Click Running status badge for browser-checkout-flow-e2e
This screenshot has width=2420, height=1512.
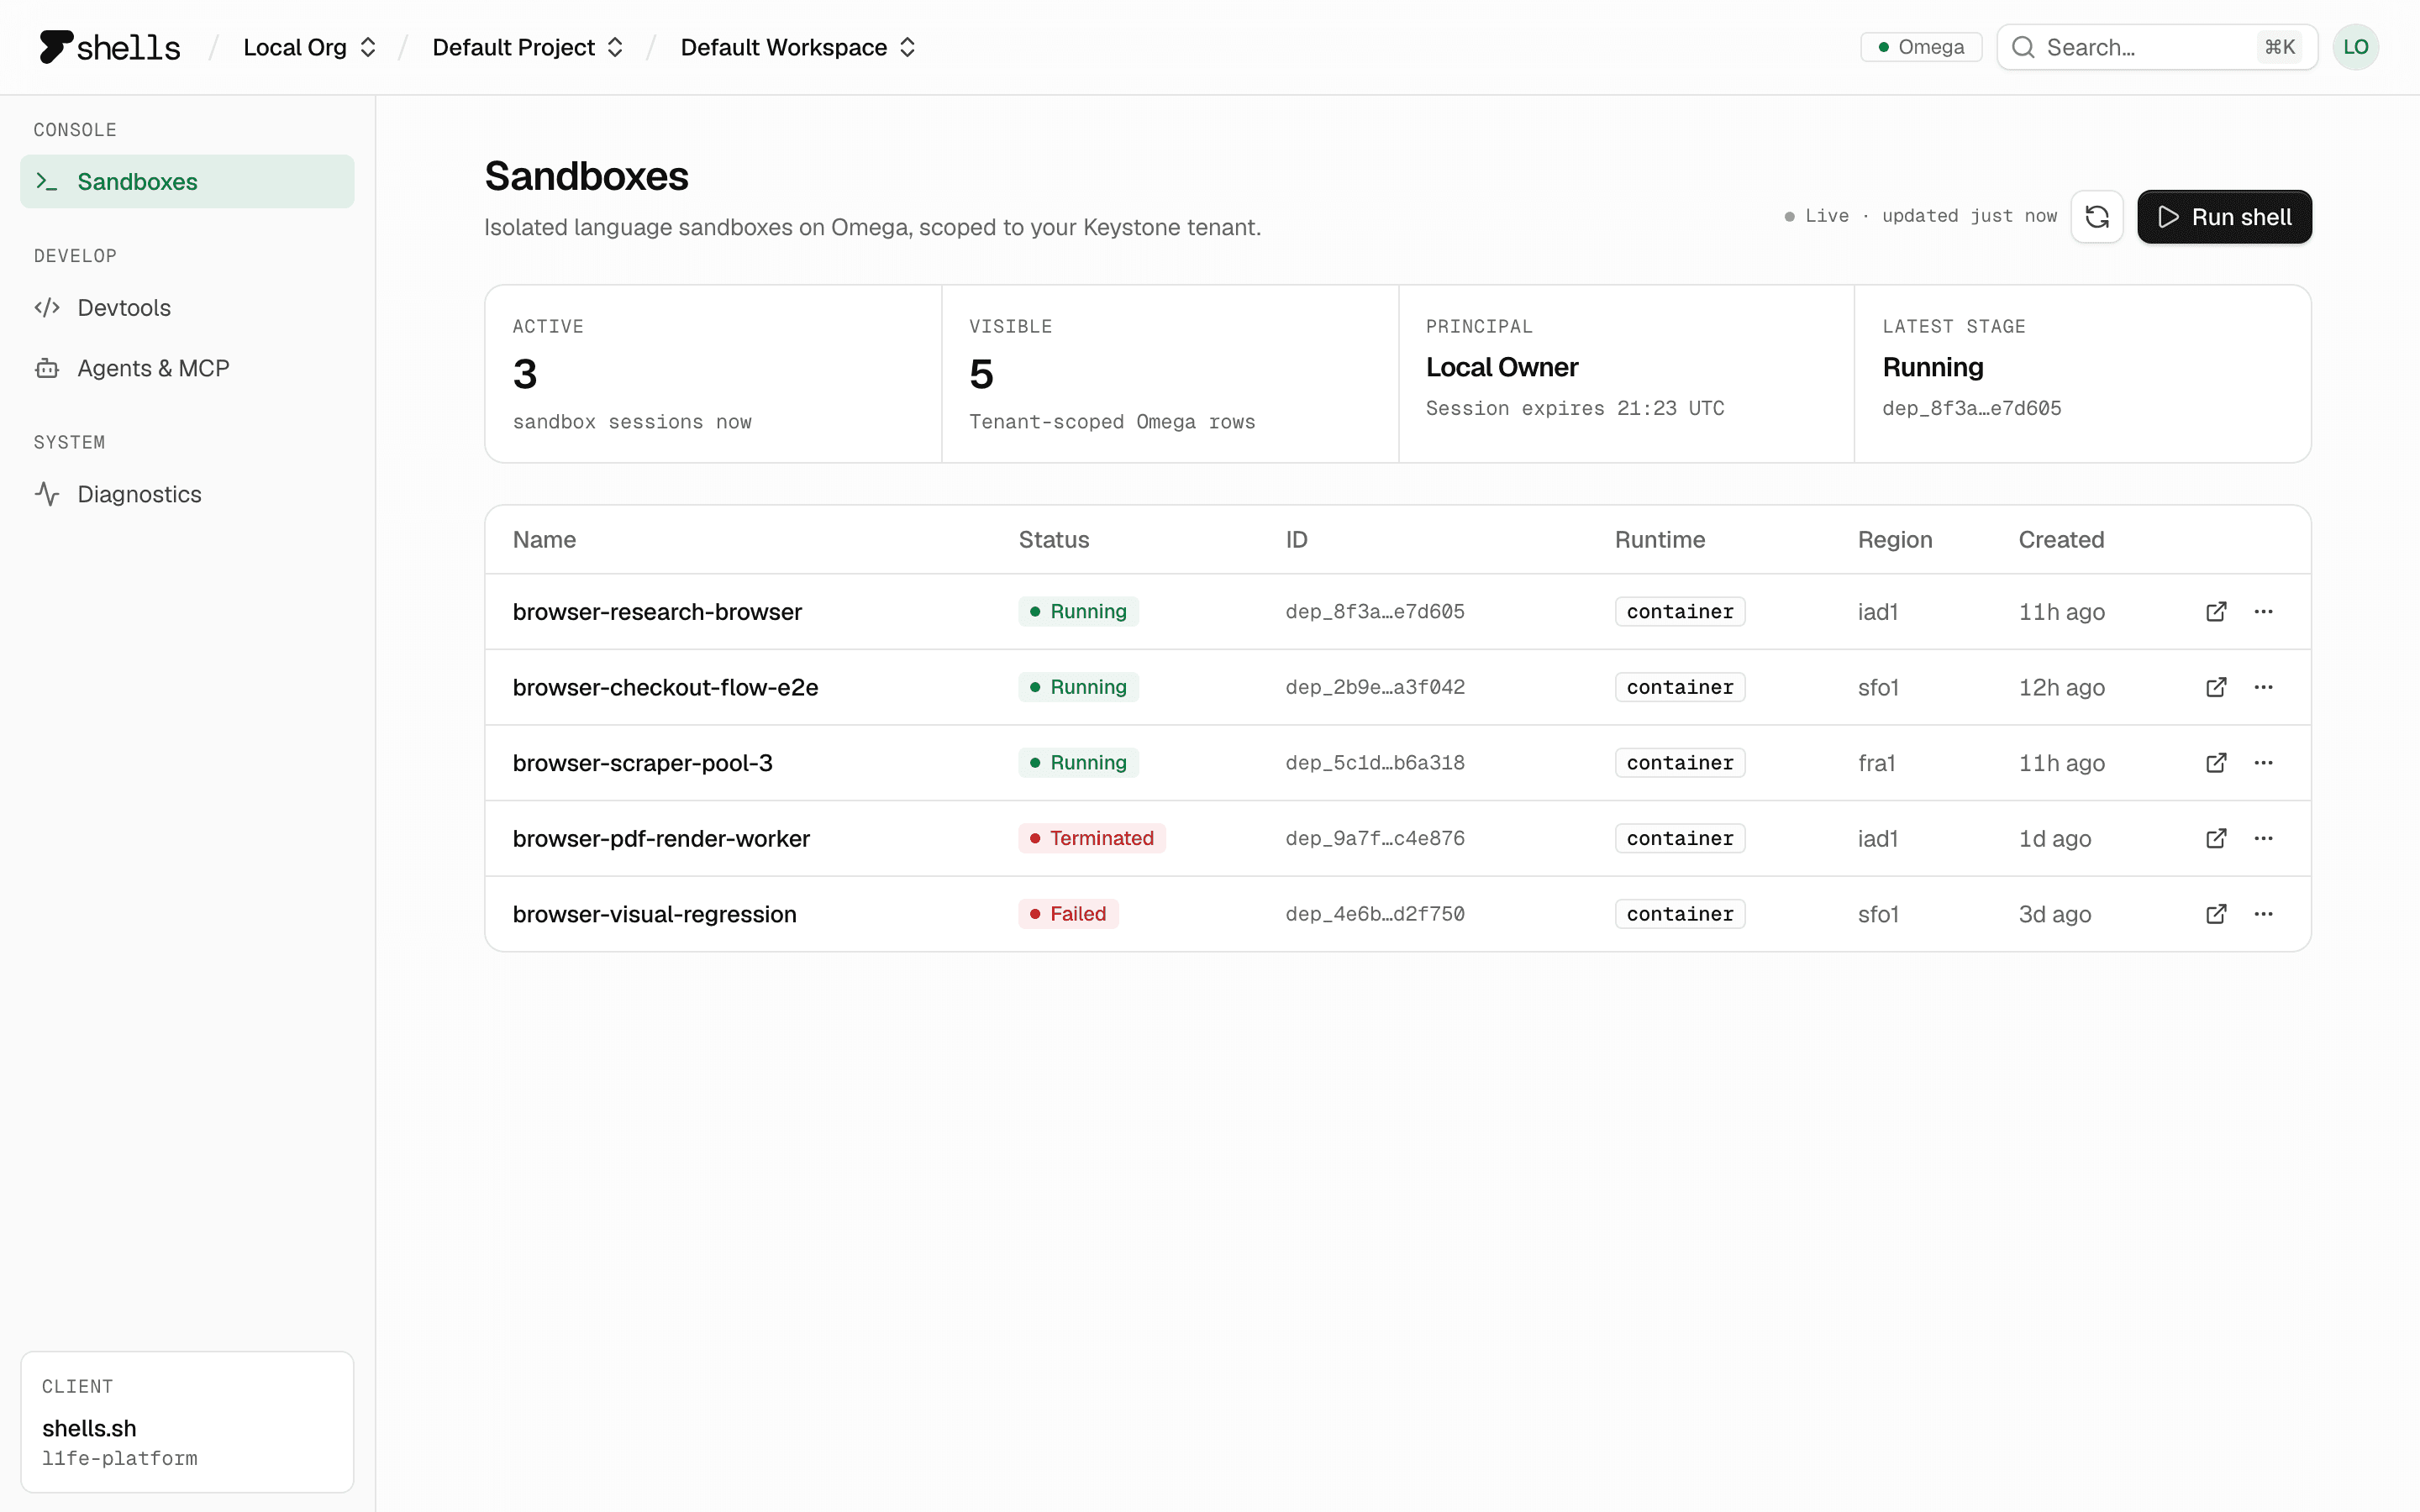pyautogui.click(x=1078, y=687)
